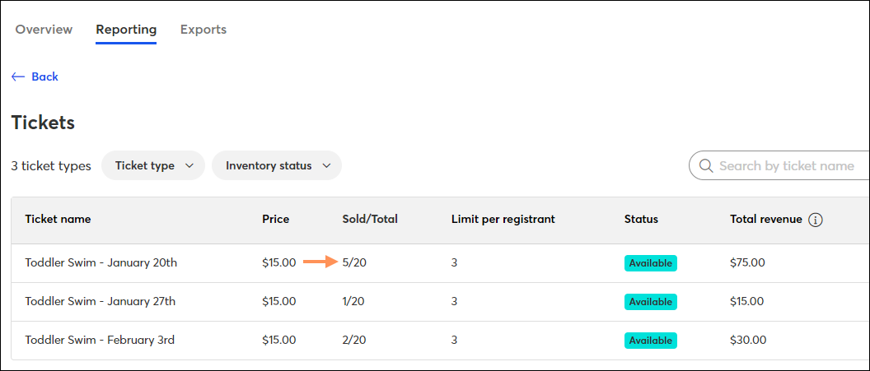Select Toddler Swim - January 20th row

point(440,263)
